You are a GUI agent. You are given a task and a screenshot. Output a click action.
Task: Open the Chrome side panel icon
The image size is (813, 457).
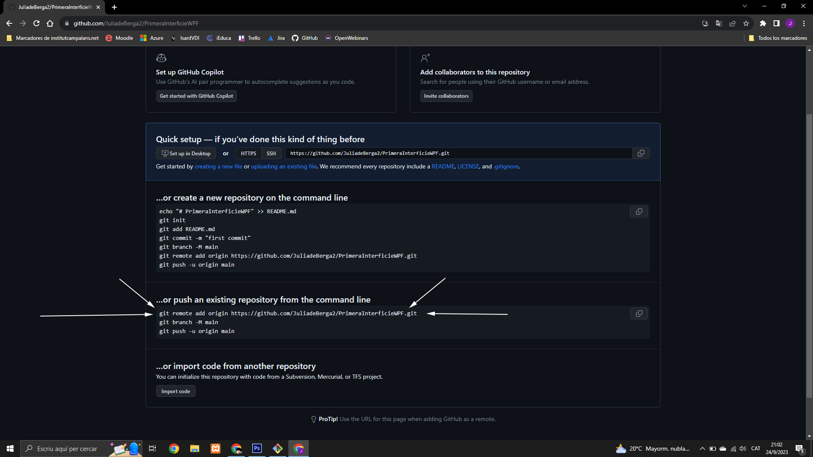click(776, 23)
